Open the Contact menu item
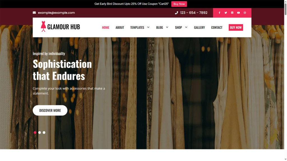287x161 pixels. pyautogui.click(x=217, y=27)
